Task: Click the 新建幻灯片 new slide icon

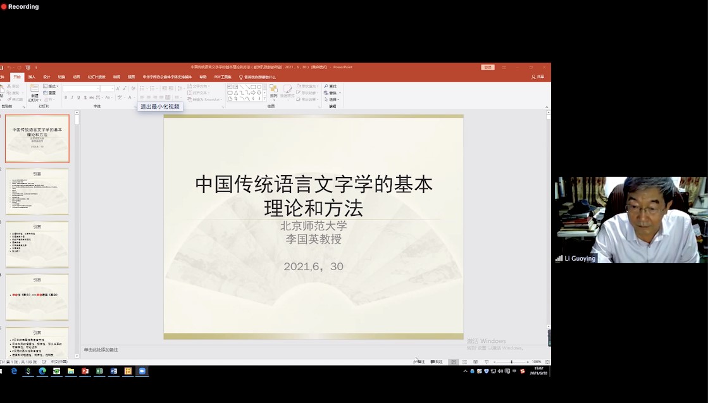Action: (35, 89)
